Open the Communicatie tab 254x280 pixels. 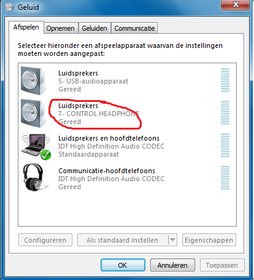click(134, 28)
